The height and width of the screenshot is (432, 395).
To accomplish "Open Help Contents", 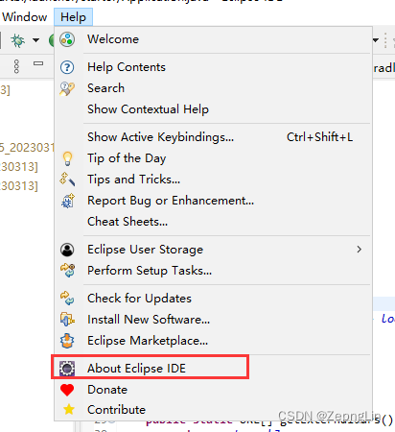I will 213,67.
